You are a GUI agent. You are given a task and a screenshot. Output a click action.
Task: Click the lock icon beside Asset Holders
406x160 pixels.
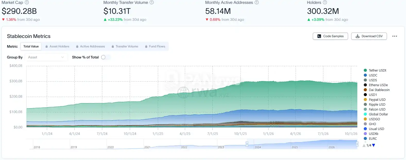(47, 46)
